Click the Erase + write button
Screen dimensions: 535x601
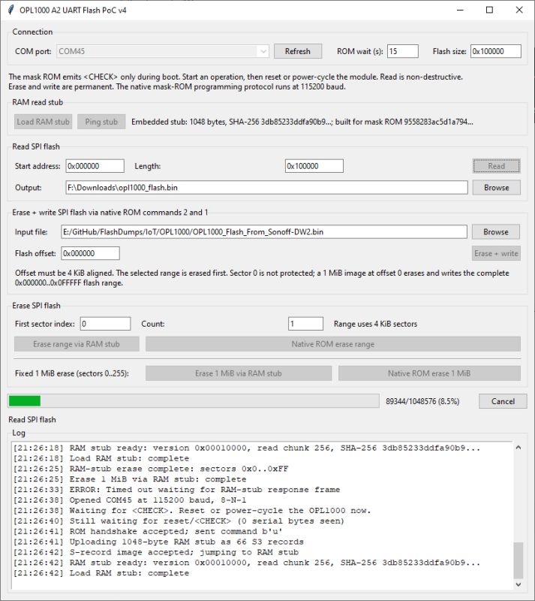[496, 253]
